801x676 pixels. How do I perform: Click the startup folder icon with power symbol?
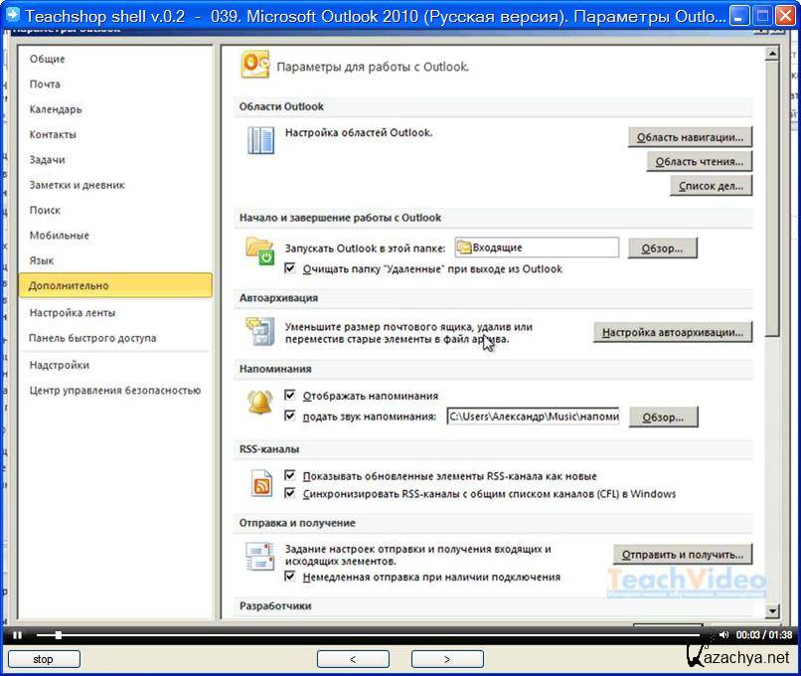pyautogui.click(x=259, y=251)
